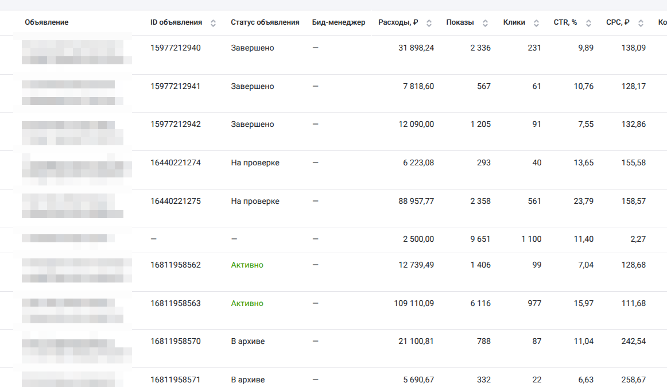Click the Бид-менеджер column header
The width and height of the screenshot is (667, 387).
pyautogui.click(x=338, y=22)
